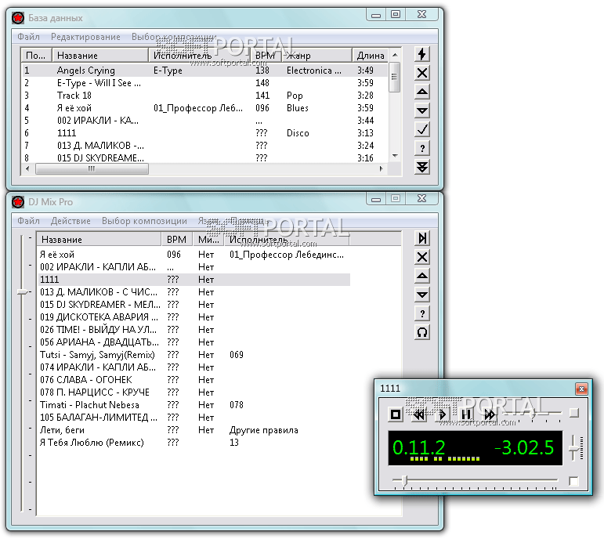Viewport: 604px width, 539px height.
Task: Tick the checkbox beside the position slider
Action: [574, 481]
